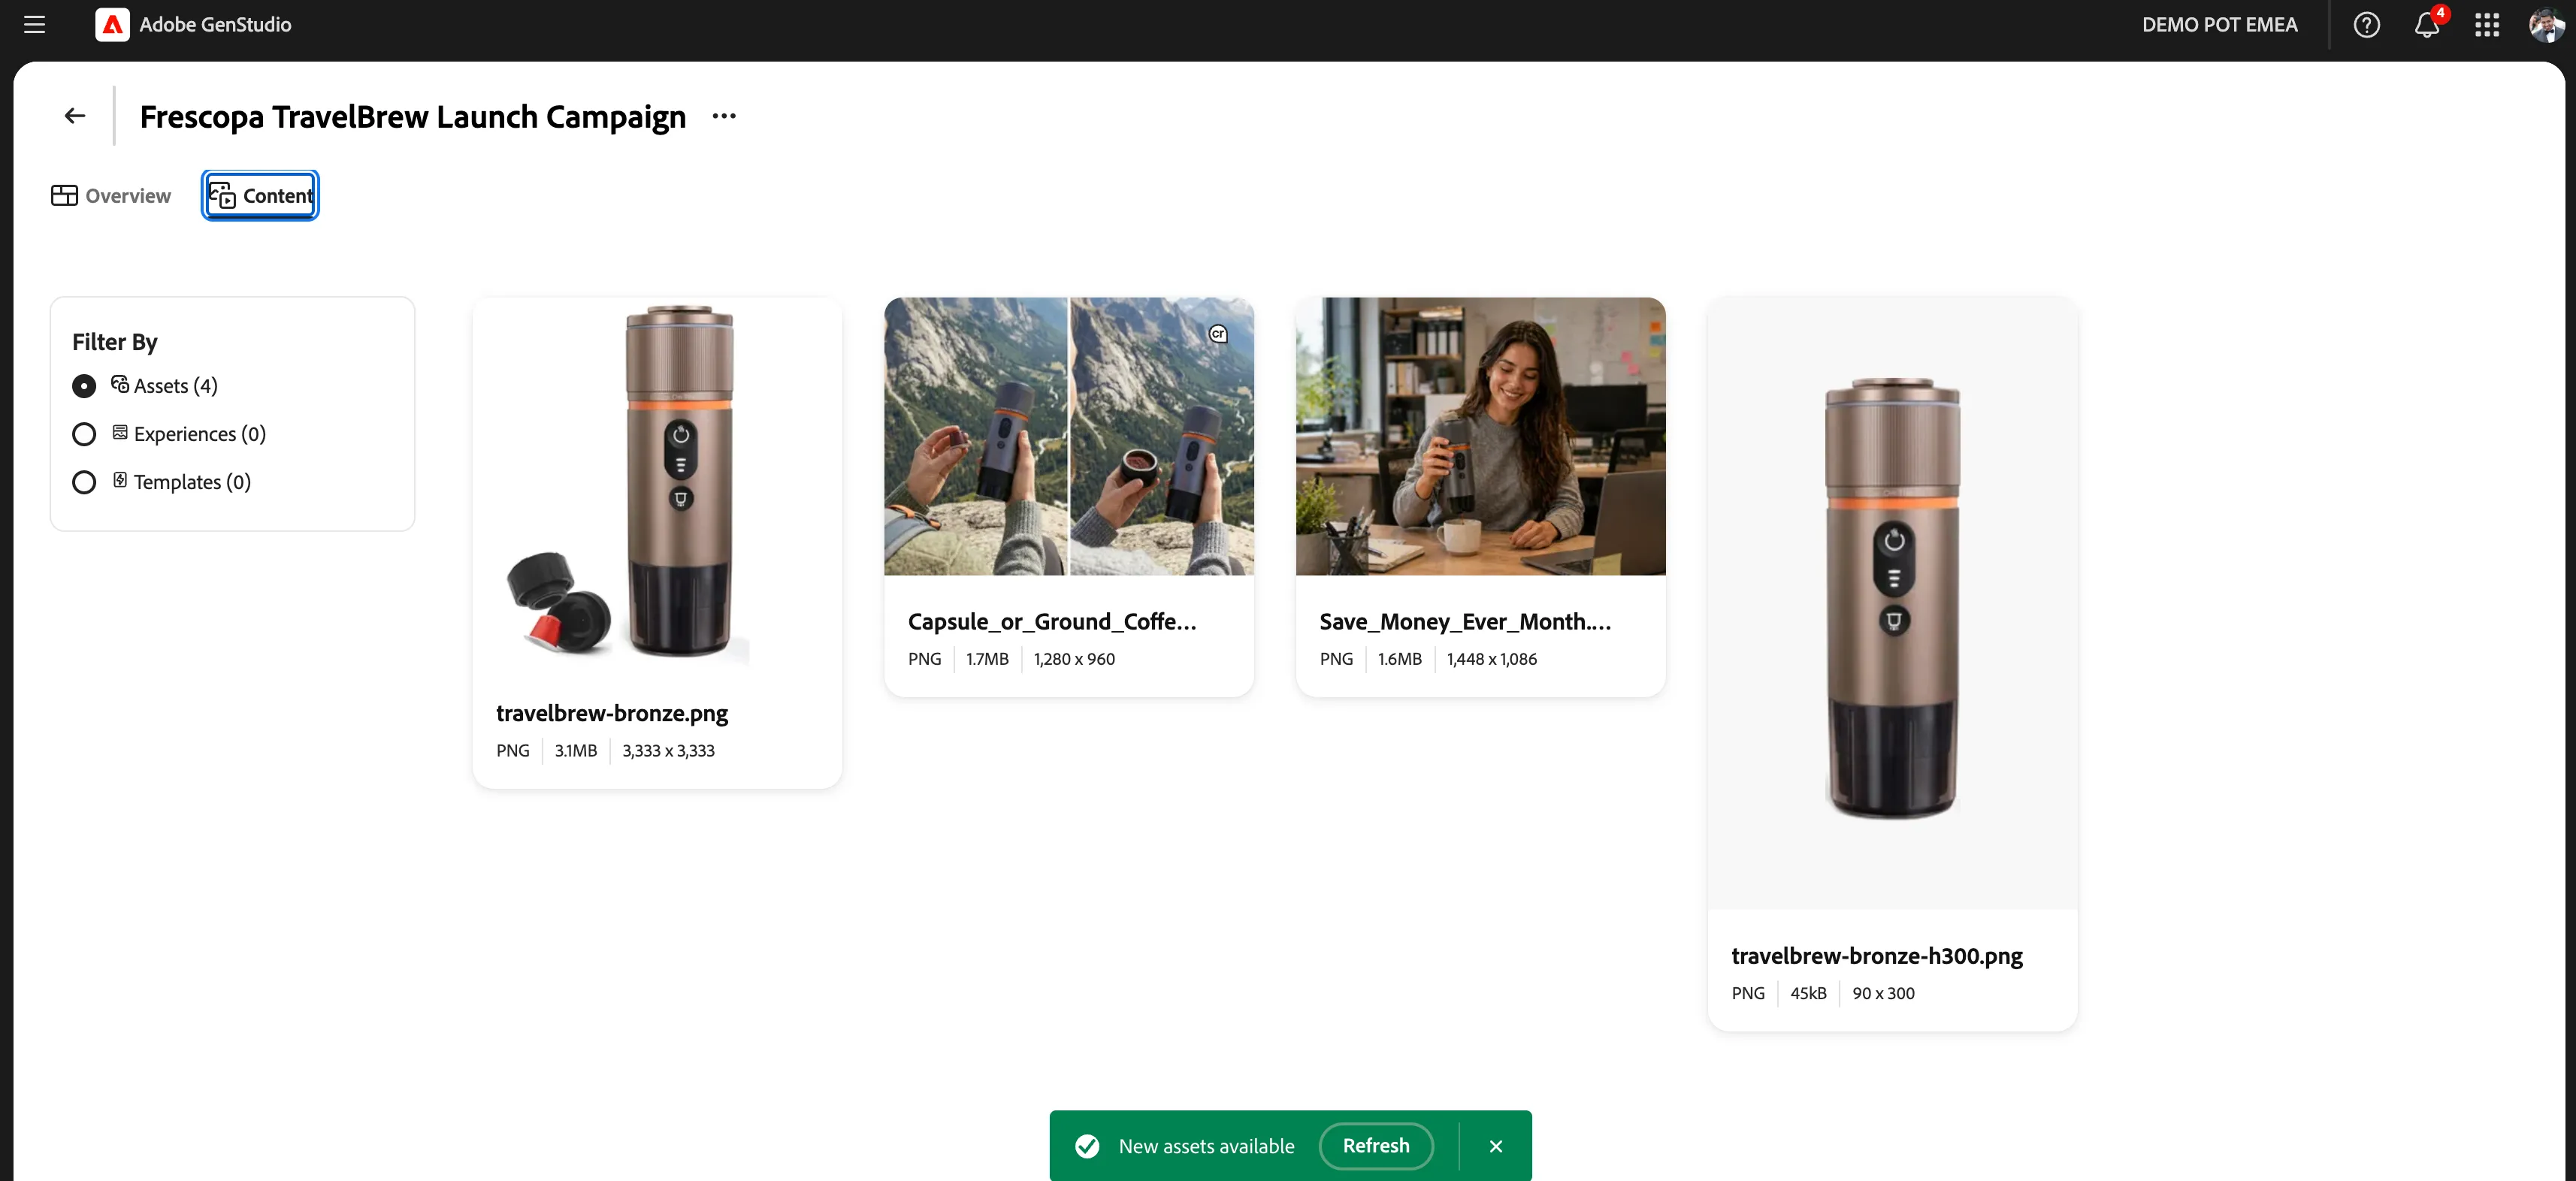Open the user profile avatar
This screenshot has height=1181, width=2576.
[2546, 25]
